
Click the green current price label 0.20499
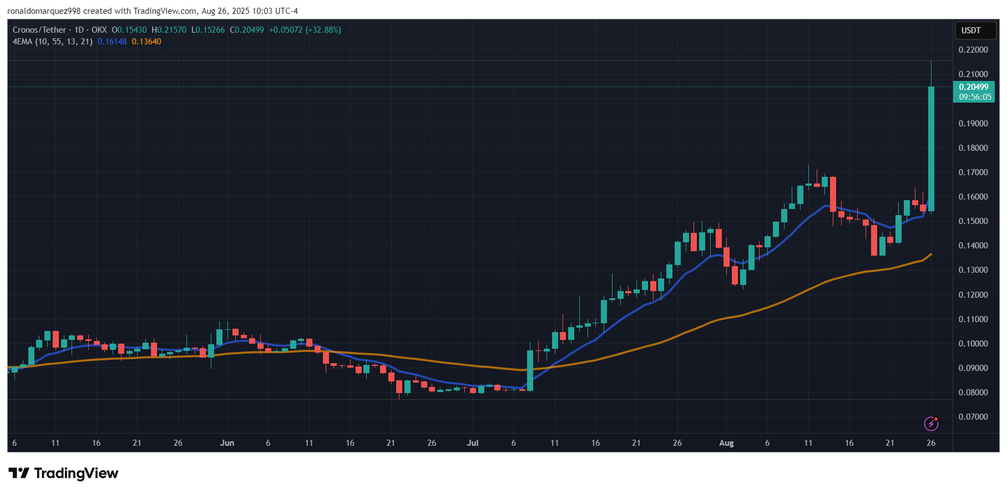pyautogui.click(x=974, y=87)
